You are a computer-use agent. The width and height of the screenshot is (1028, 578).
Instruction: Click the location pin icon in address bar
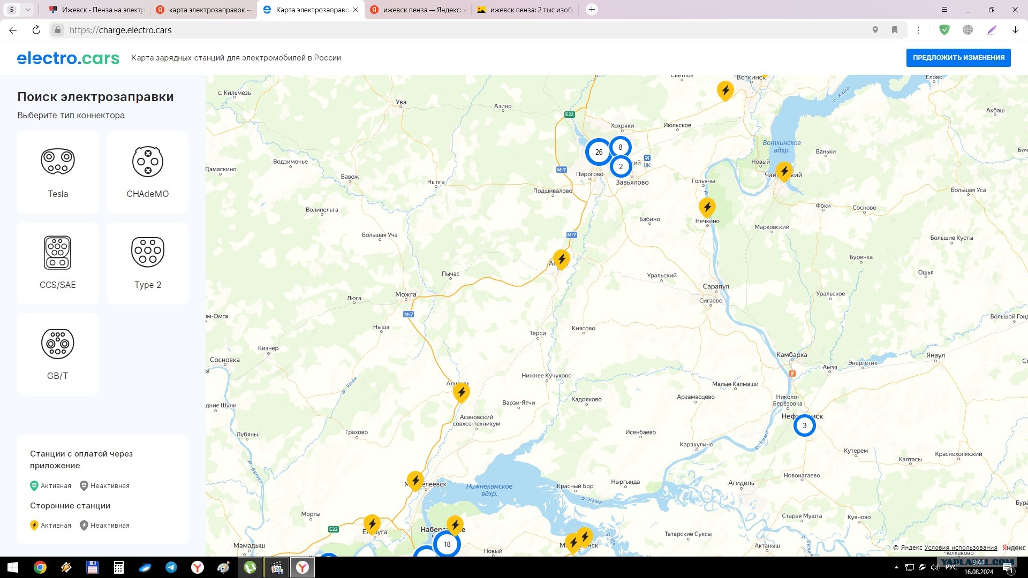click(x=875, y=30)
